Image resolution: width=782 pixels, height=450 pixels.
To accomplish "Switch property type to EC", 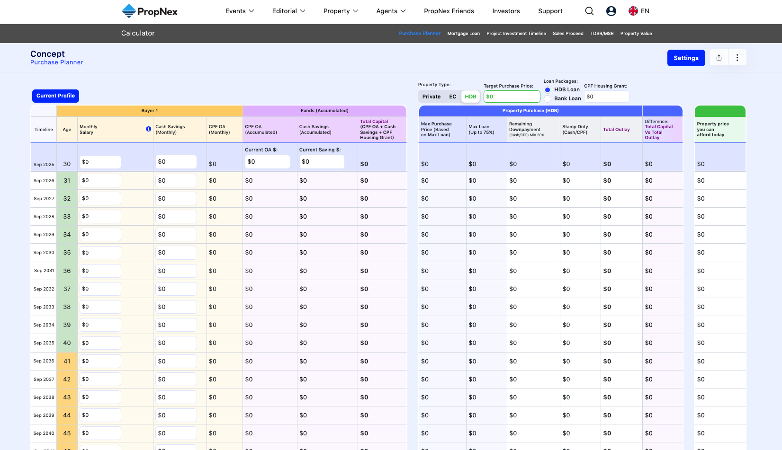I will coord(452,97).
